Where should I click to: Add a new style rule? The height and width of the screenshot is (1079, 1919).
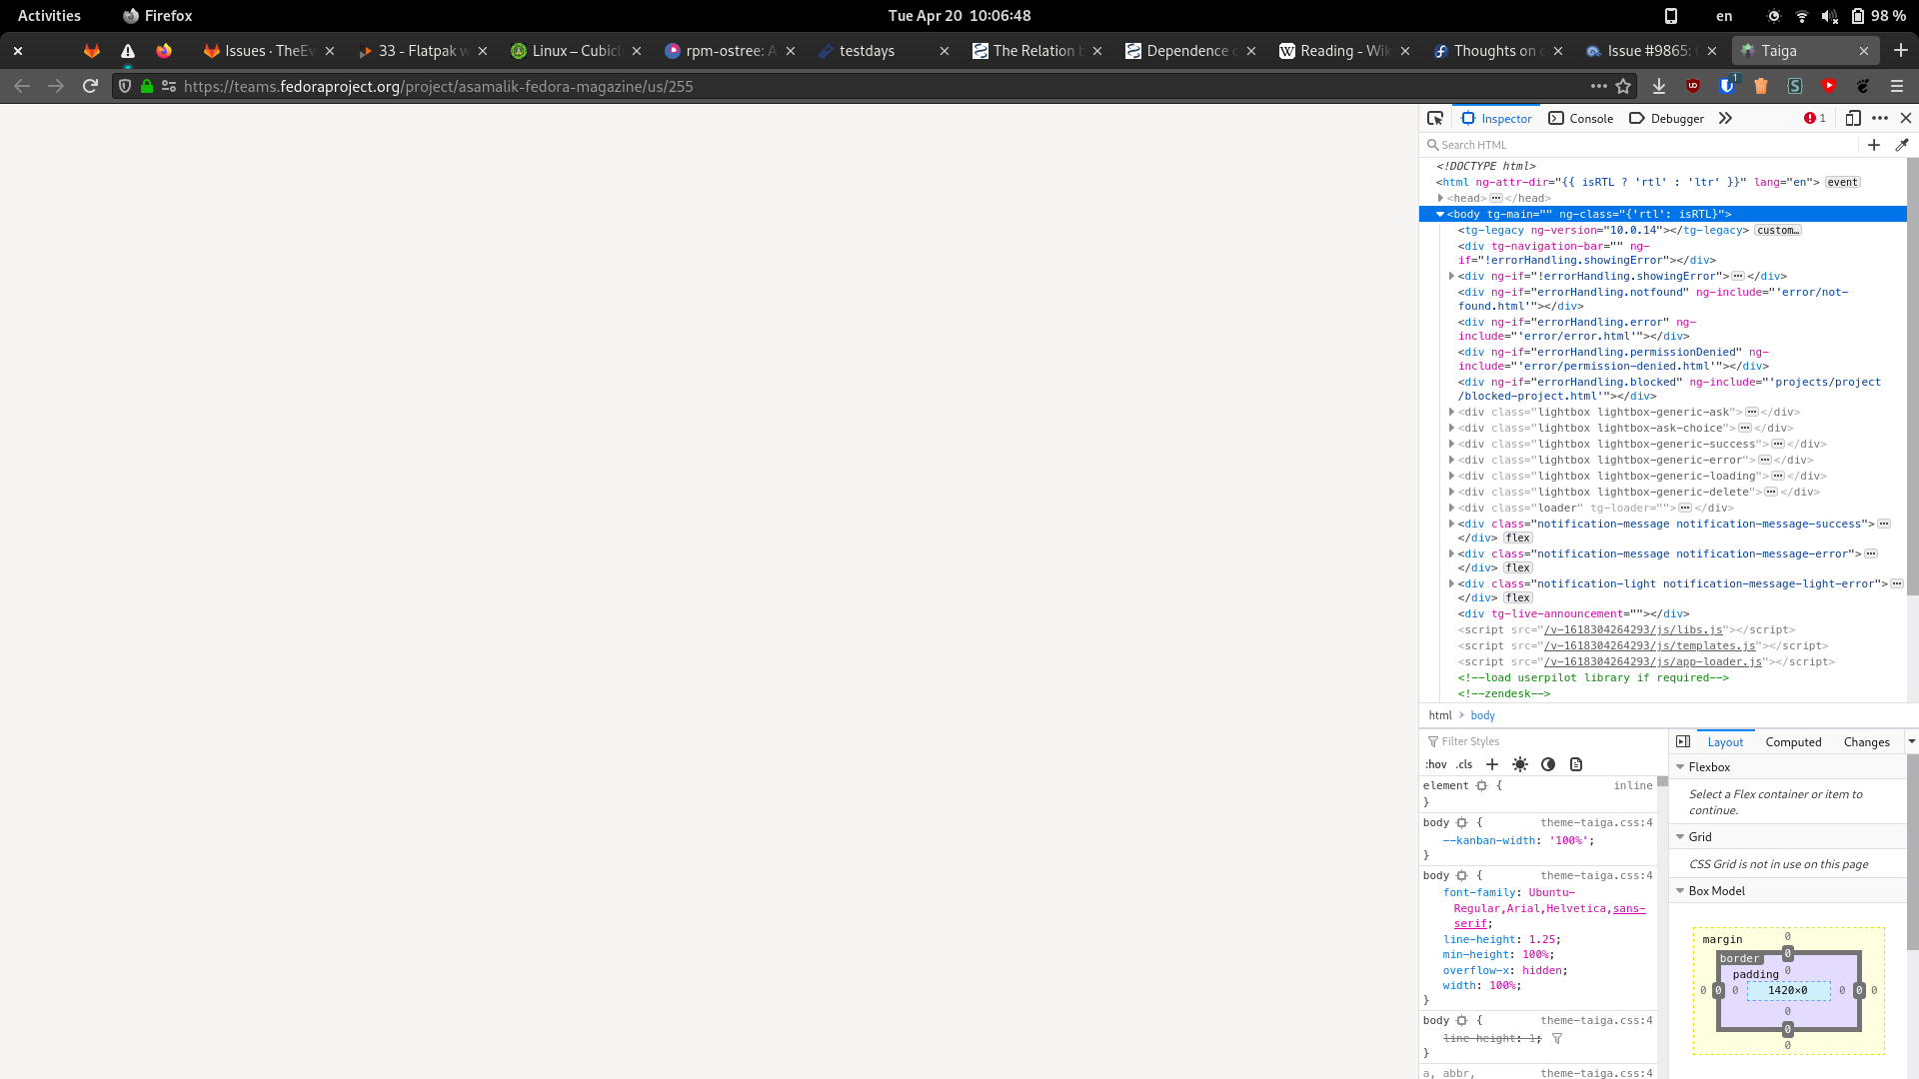[1492, 764]
